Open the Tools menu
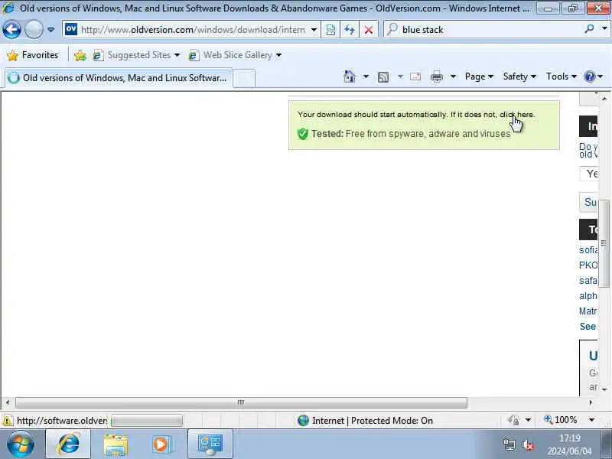Screen dimensions: 612x459 561,76
